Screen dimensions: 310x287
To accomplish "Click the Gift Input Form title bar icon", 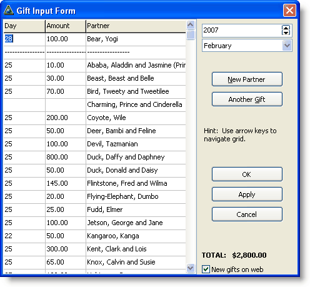I will (x=9, y=10).
